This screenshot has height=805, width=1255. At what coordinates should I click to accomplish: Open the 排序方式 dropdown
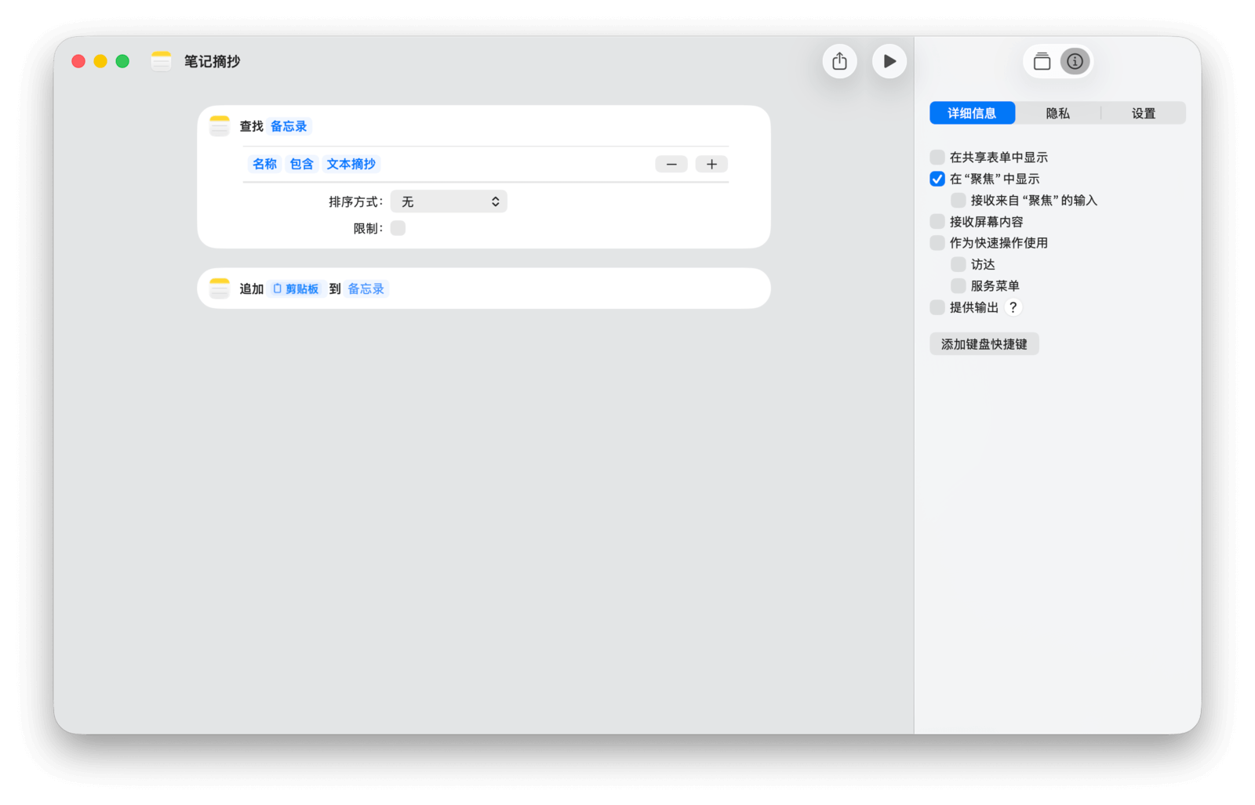click(449, 201)
